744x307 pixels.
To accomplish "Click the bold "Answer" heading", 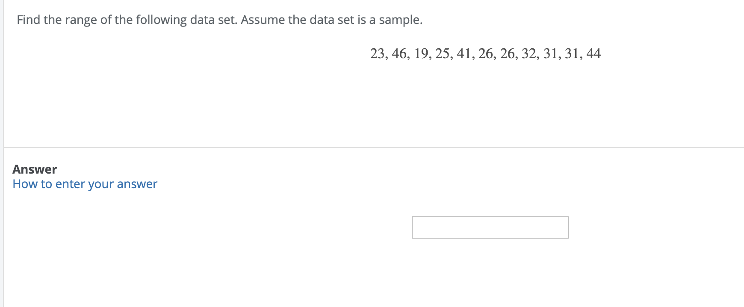I will point(35,169).
